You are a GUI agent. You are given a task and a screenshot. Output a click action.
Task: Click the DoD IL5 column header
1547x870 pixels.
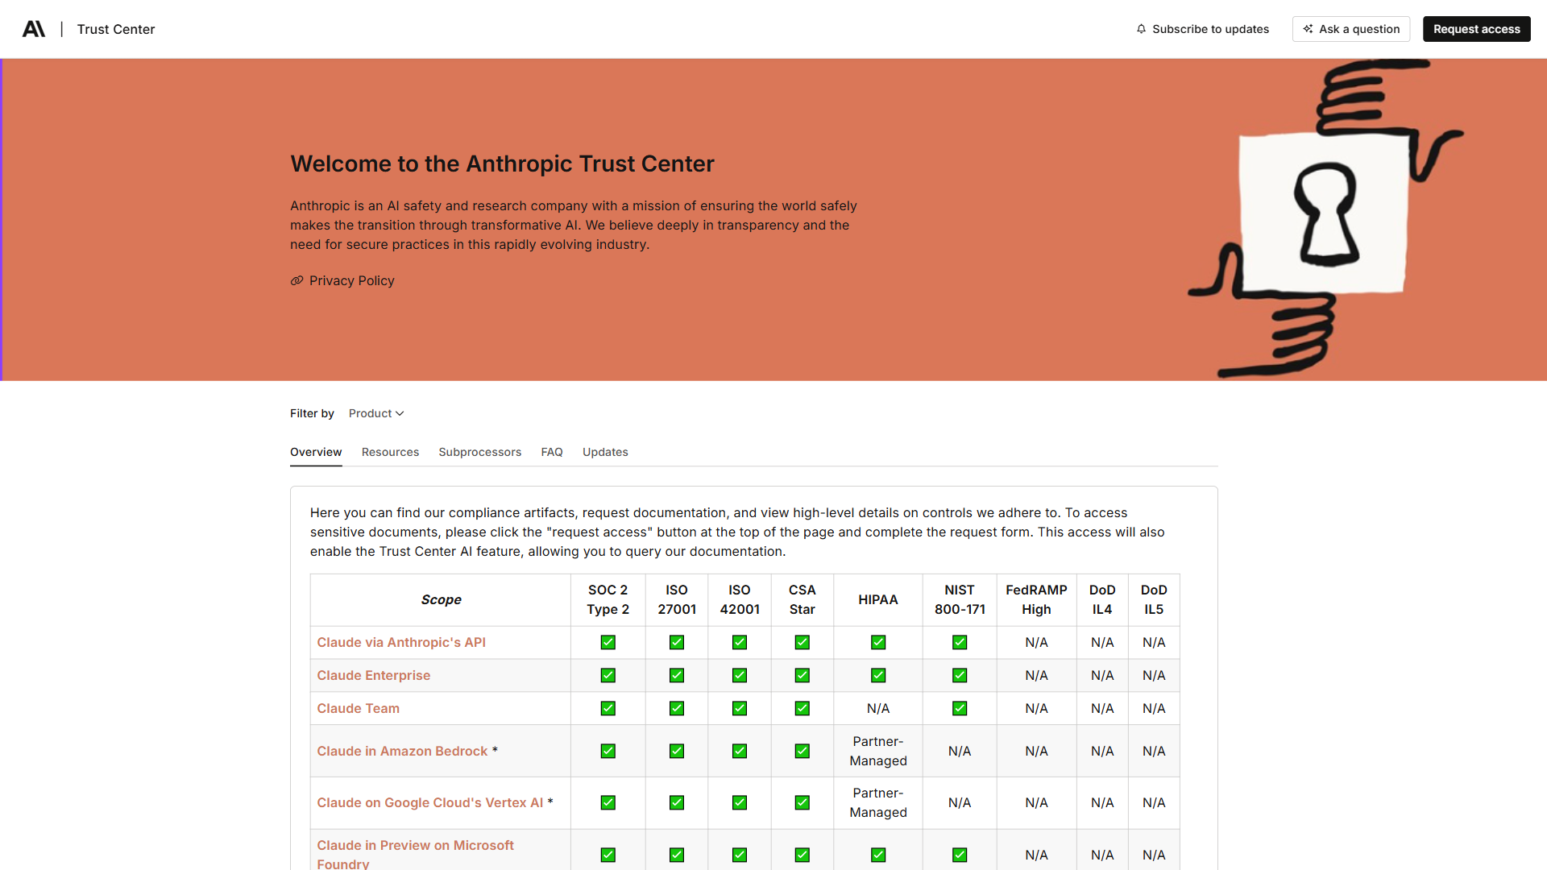click(1154, 600)
